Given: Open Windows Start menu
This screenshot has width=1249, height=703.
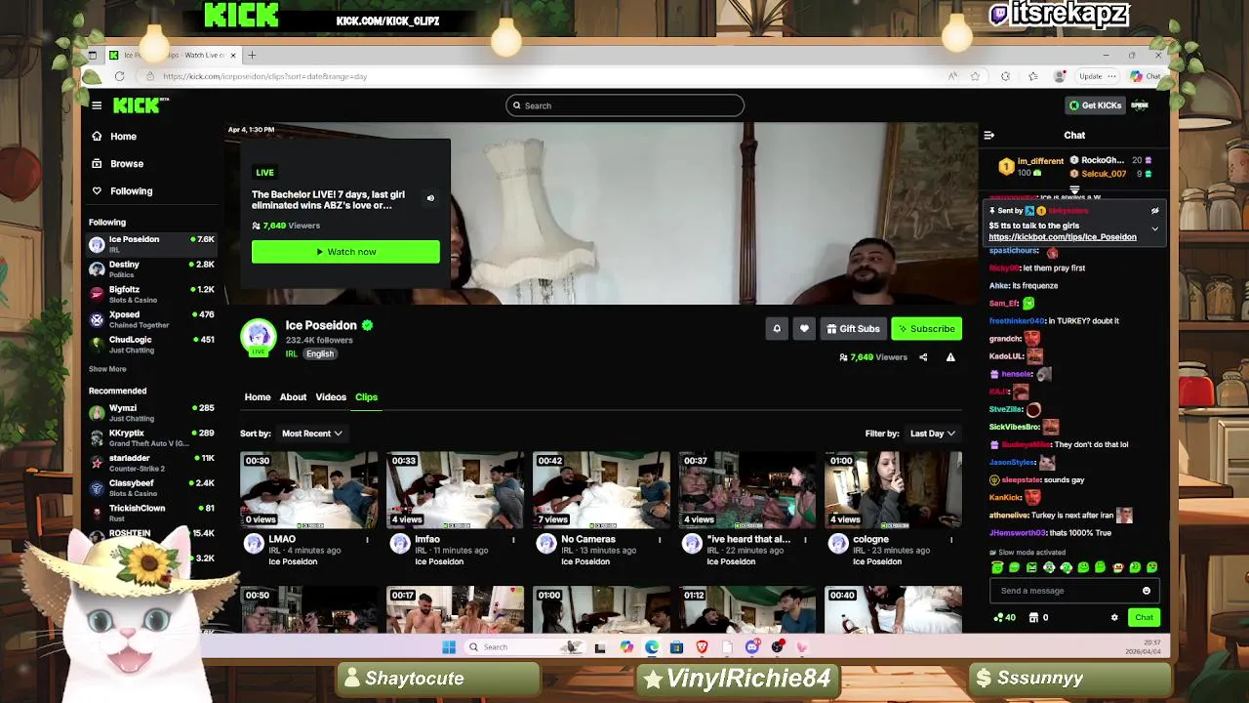Looking at the screenshot, I should click(449, 647).
